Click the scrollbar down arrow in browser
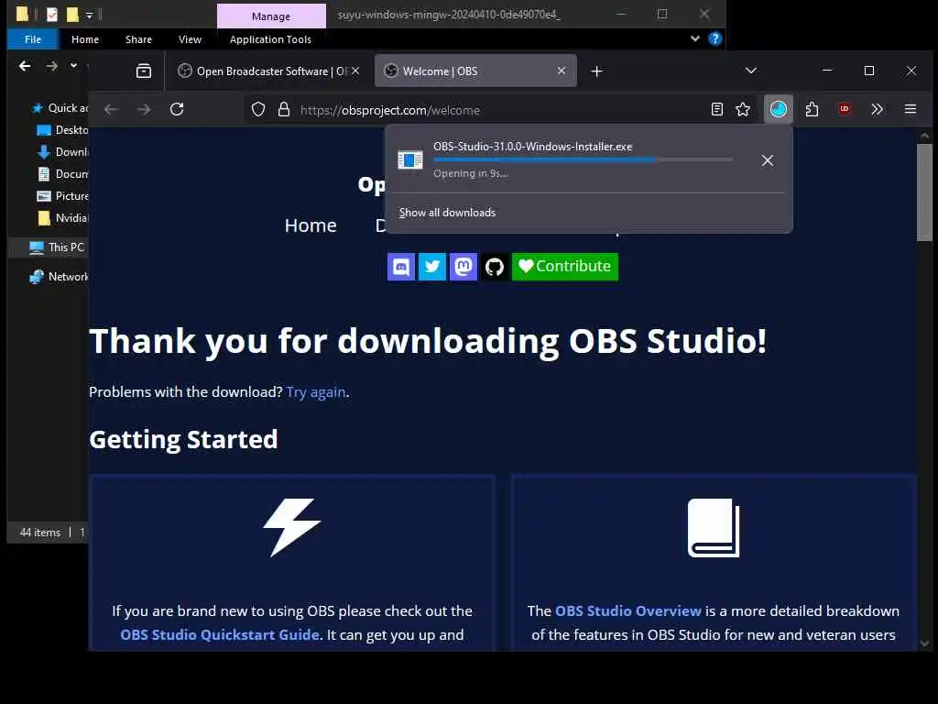 925,643
